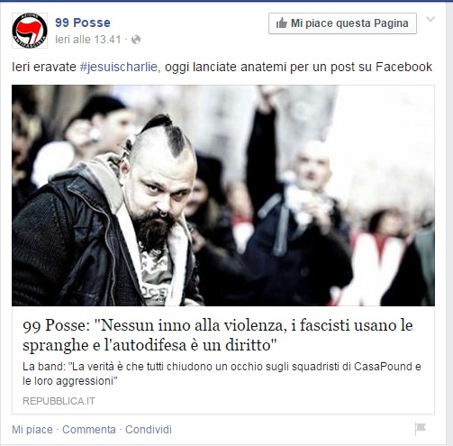Image resolution: width=453 pixels, height=446 pixels.
Task: Visit the REPUBBLICA.IT source link
Action: click(59, 401)
